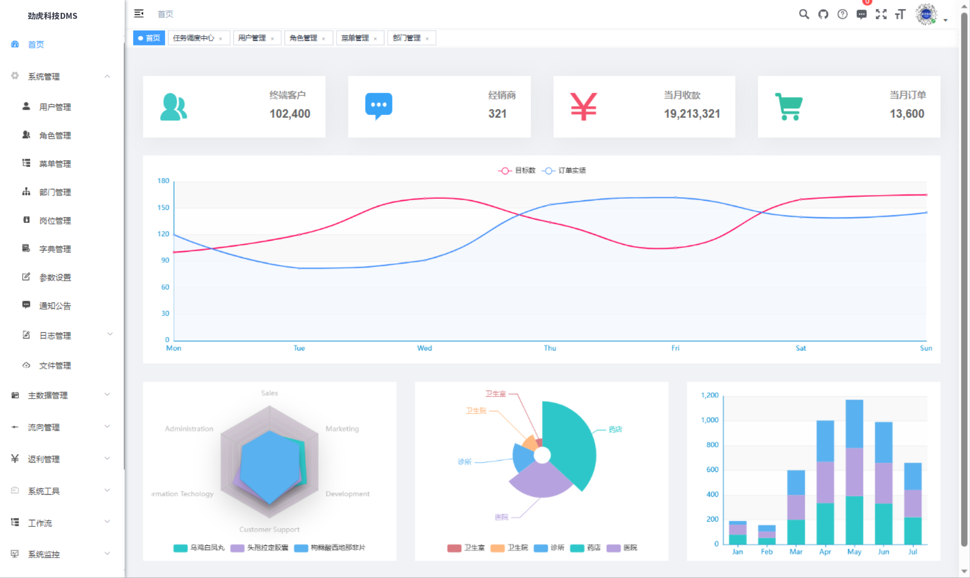Image resolution: width=970 pixels, height=578 pixels.
Task: Click the search magnifier icon in header
Action: coord(803,14)
